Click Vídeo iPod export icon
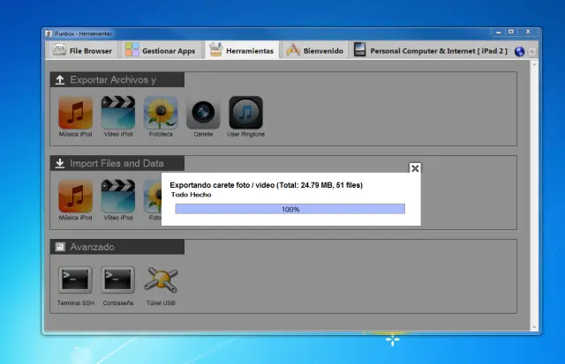Screen dimensions: 565x364 click(x=117, y=114)
